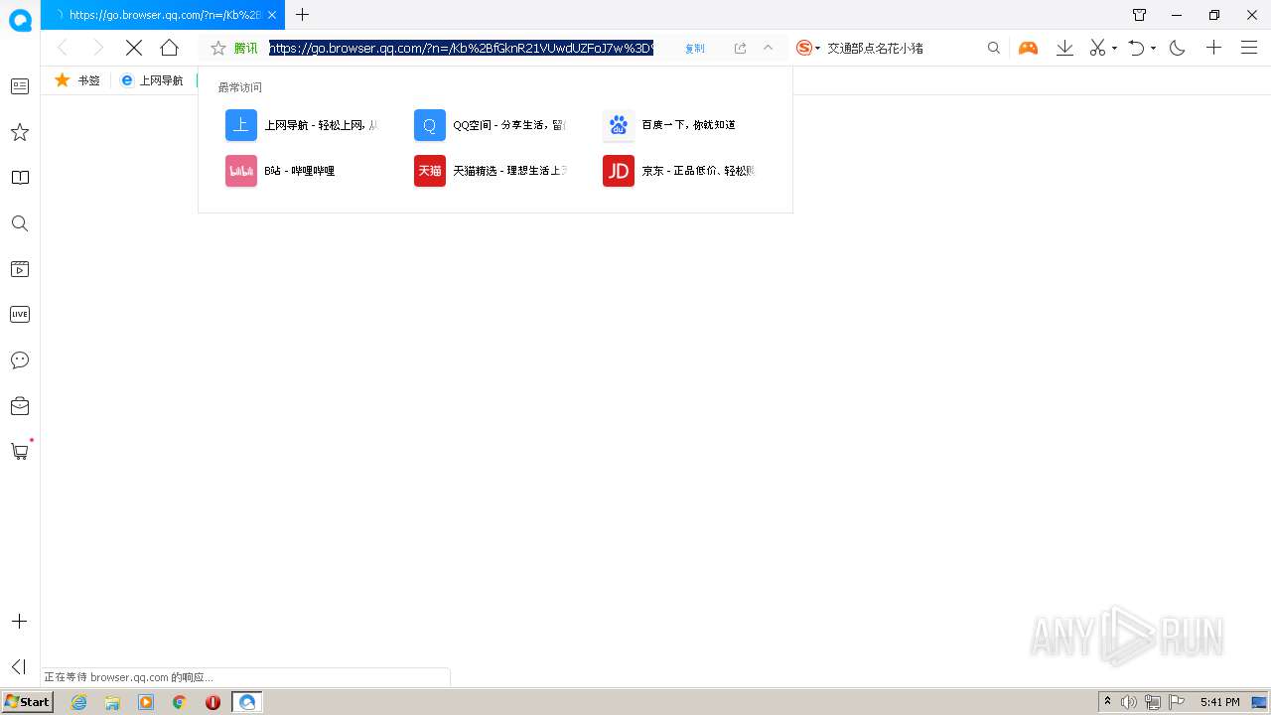Open 上网导航 bookmark in bookmark bar
Image resolution: width=1271 pixels, height=715 pixels.
click(x=152, y=80)
